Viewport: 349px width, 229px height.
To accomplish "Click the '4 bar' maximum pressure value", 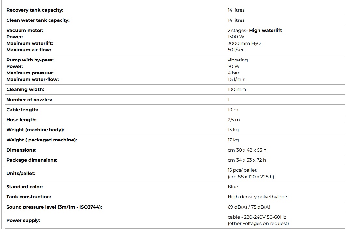I will [233, 73].
